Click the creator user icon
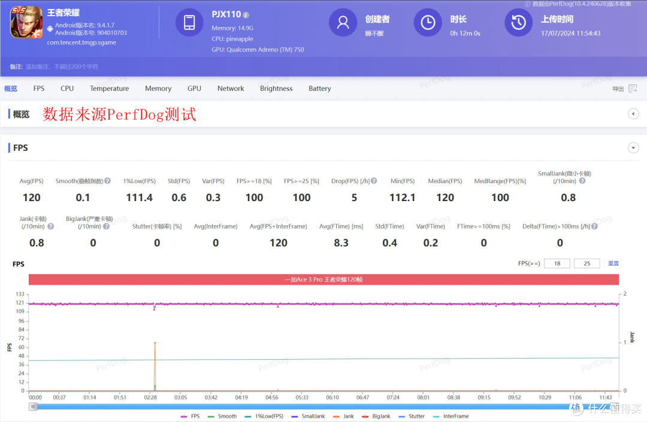This screenshot has height=422, width=647. 343,22
